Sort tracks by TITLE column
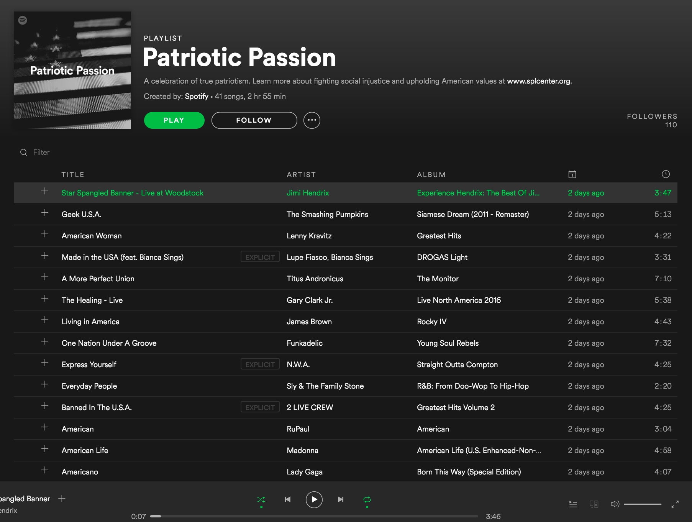 73,175
